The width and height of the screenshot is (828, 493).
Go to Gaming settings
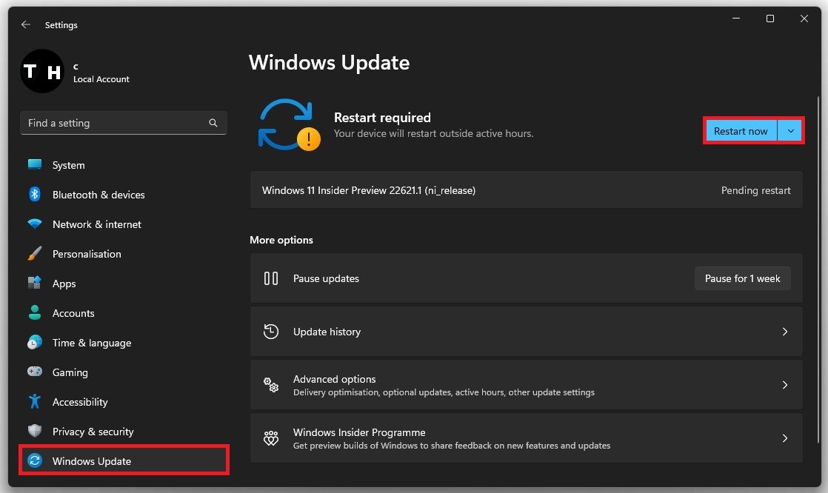point(124,372)
